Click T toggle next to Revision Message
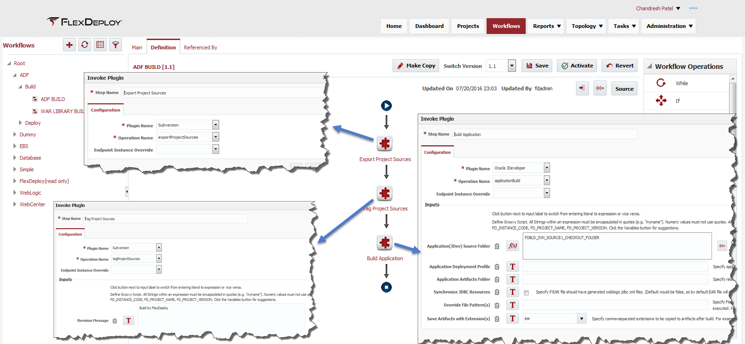 tap(129, 320)
